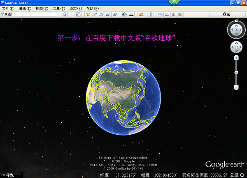Click the 登录 sign-in button
This screenshot has width=247, height=178.
228,14
